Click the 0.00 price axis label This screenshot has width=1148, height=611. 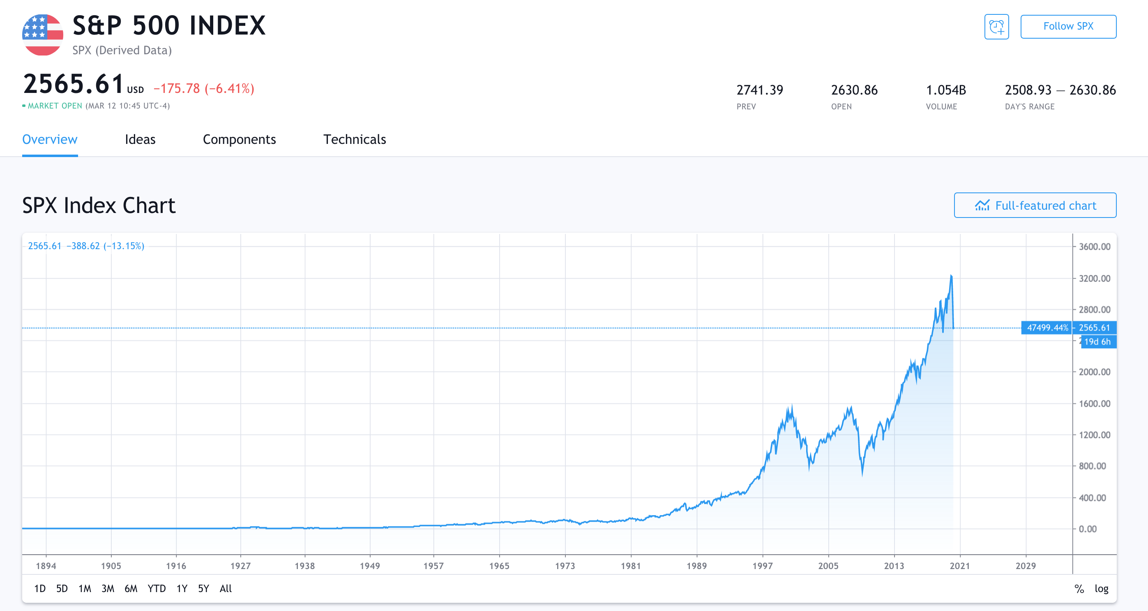(x=1087, y=529)
